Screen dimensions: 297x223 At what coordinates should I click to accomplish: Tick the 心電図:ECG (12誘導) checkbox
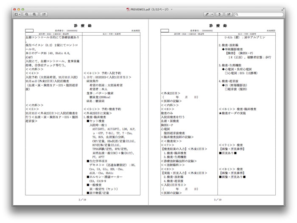click(226, 72)
